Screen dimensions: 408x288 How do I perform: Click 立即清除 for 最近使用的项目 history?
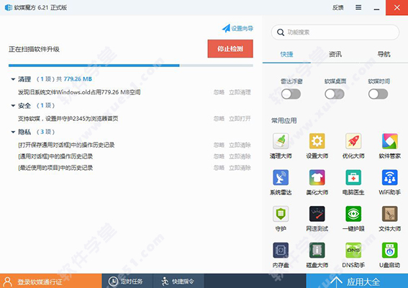point(240,168)
